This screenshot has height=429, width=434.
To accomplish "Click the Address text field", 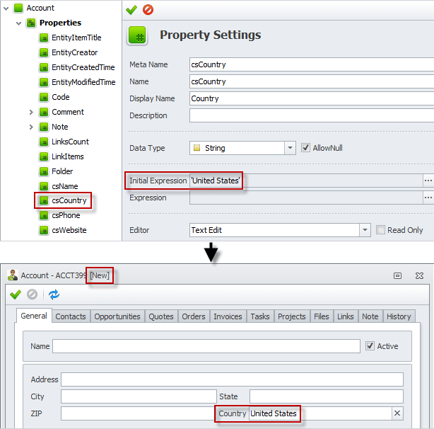I will tap(232, 379).
